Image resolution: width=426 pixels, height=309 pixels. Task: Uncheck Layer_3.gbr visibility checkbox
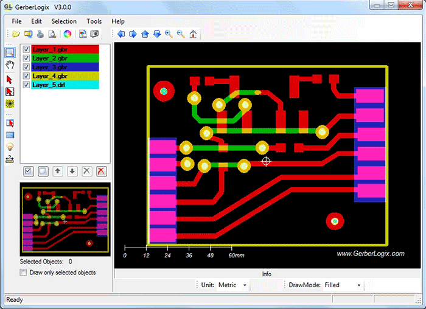pyautogui.click(x=26, y=67)
